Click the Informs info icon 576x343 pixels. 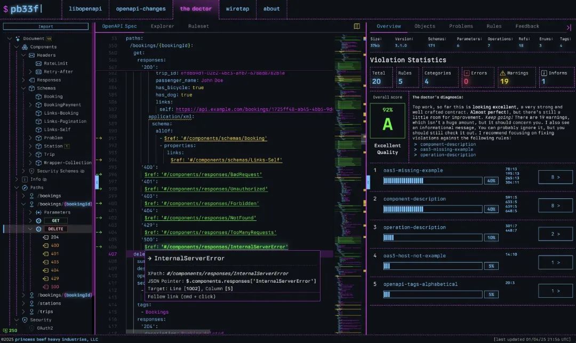pos(543,73)
